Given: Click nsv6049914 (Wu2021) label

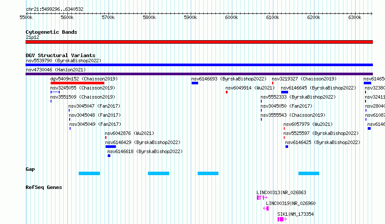Looking at the screenshot, I should [x=250, y=88].
